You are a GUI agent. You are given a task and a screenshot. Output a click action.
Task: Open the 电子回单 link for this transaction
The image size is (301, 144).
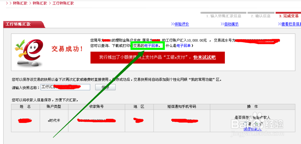coord(151,46)
